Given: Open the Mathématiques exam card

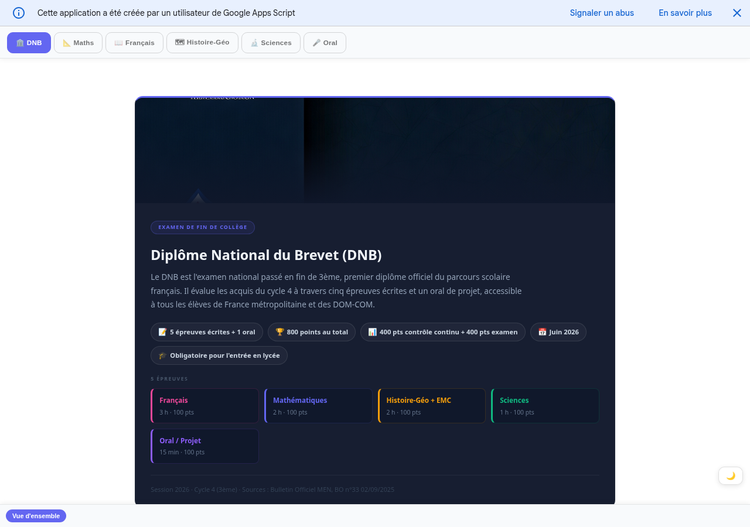Looking at the screenshot, I should coord(318,406).
